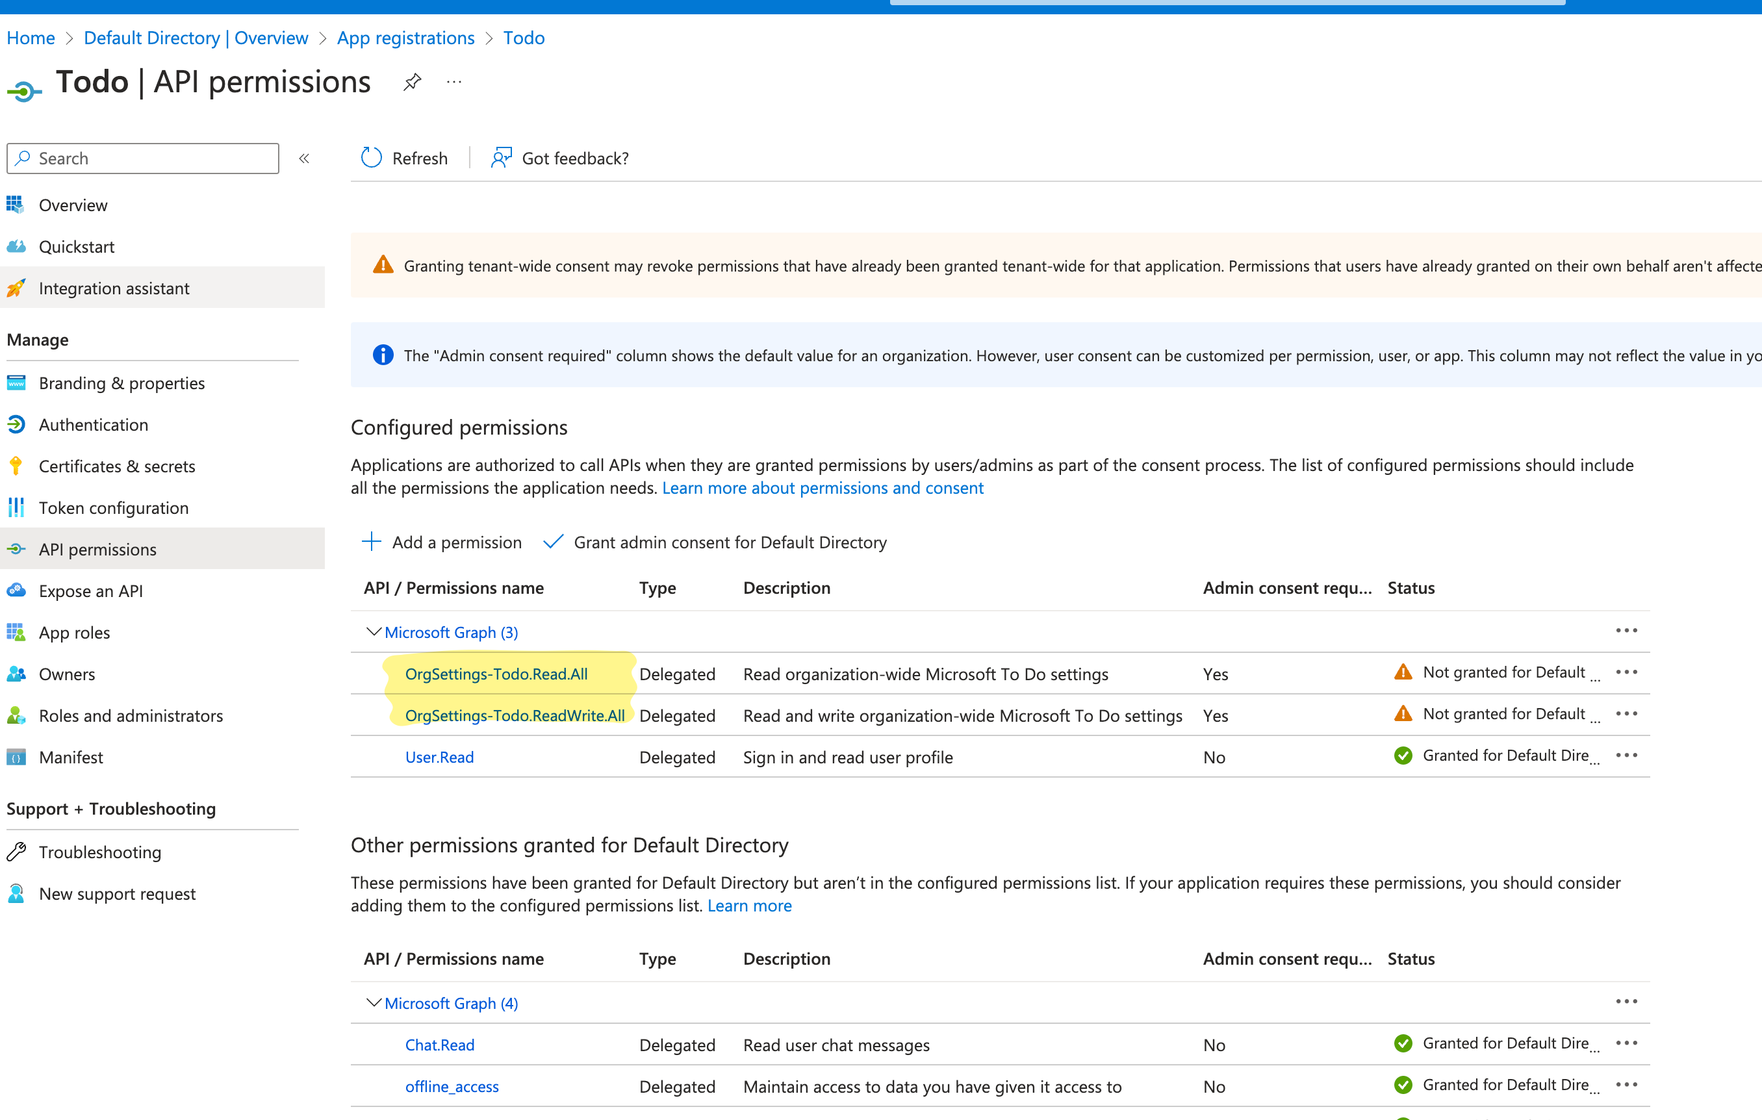Collapse the left sidebar with double-chevron

305,158
